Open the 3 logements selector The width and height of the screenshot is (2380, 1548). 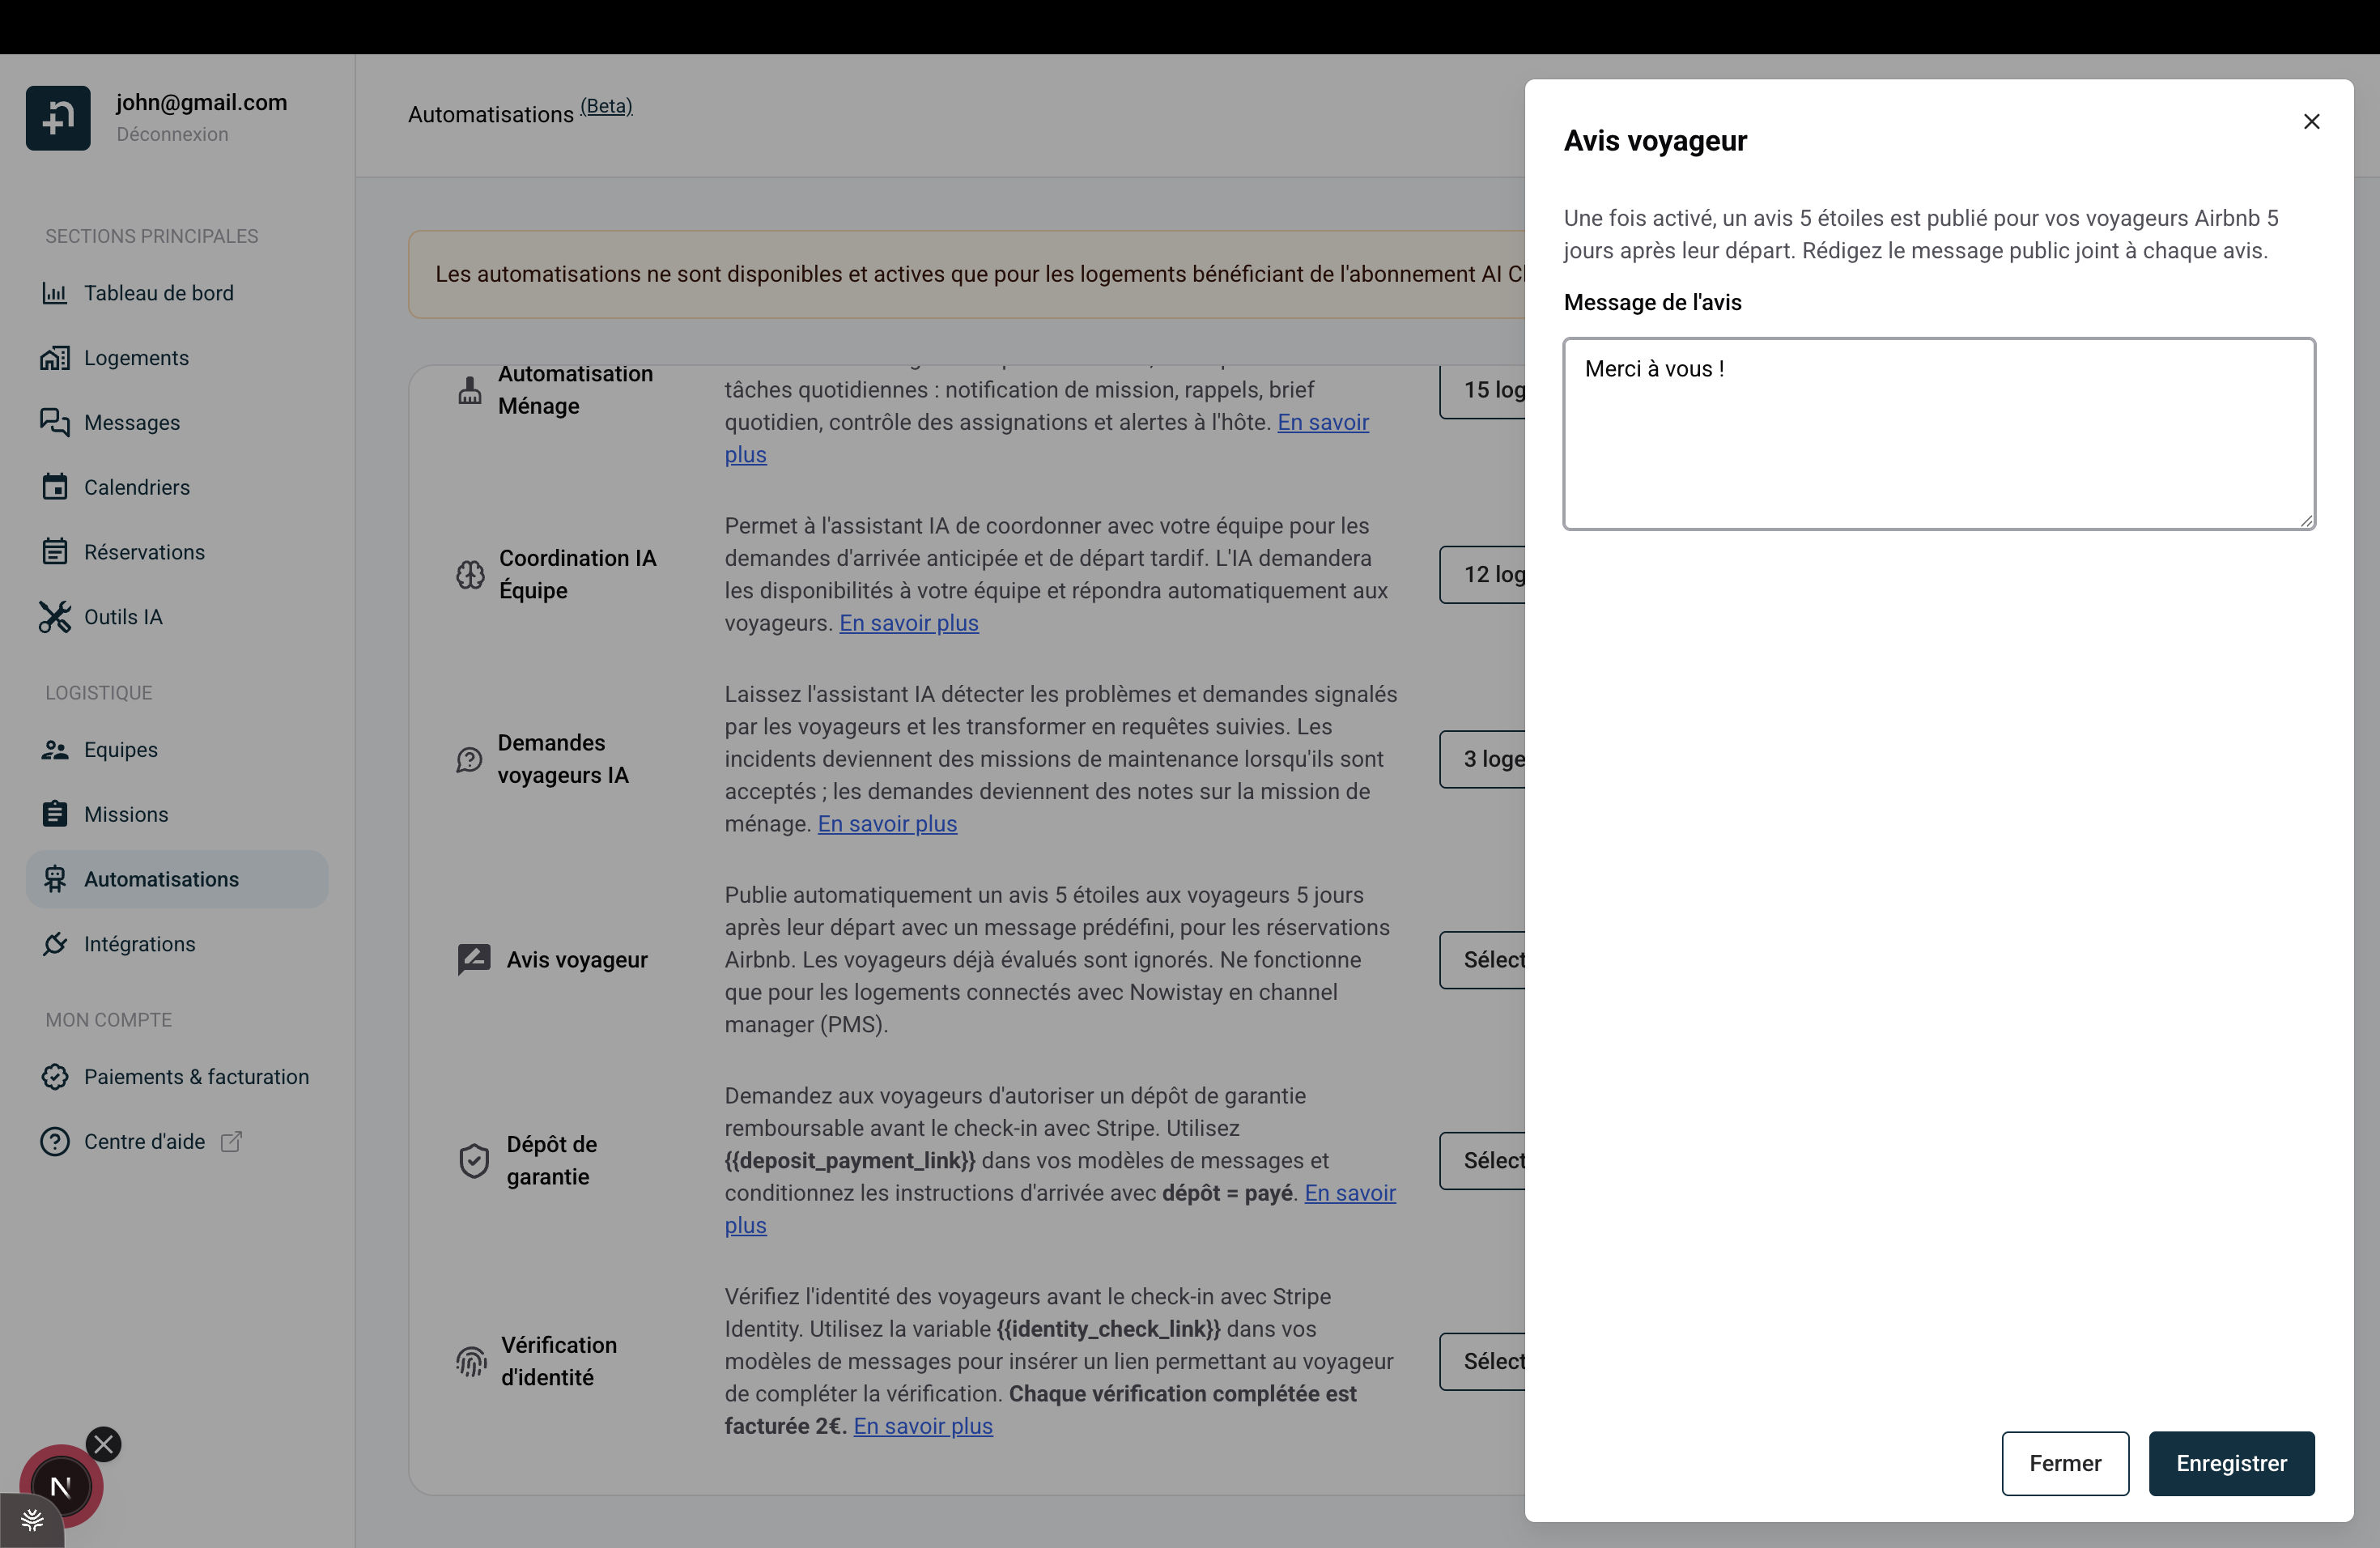click(1484, 759)
